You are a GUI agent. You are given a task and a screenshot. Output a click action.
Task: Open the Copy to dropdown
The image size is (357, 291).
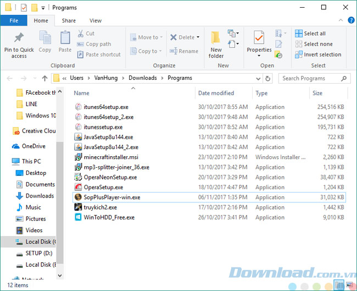click(x=161, y=51)
